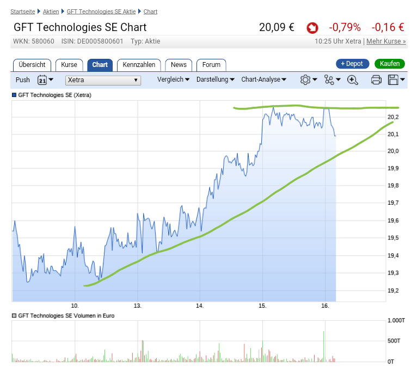Click the GFT Technologies SE (Xetra) legend label

tap(54, 95)
